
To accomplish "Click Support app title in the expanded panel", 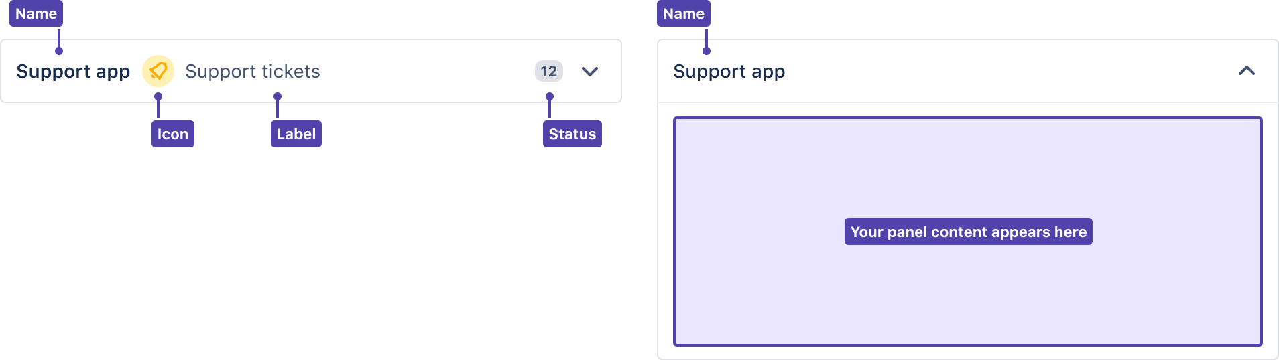I will tap(729, 71).
